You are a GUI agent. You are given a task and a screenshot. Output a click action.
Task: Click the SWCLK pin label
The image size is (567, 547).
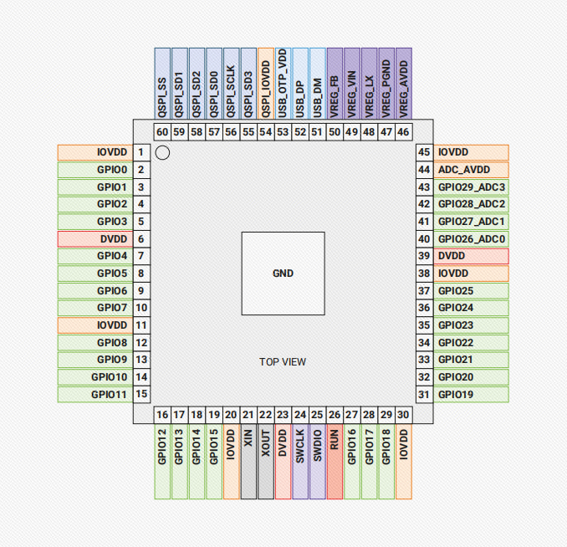[x=300, y=462]
